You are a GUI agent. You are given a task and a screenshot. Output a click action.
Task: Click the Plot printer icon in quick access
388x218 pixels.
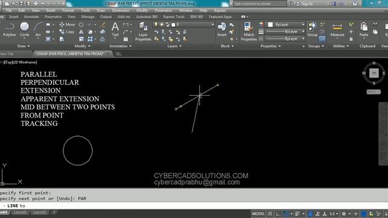pyautogui.click(x=36, y=4)
